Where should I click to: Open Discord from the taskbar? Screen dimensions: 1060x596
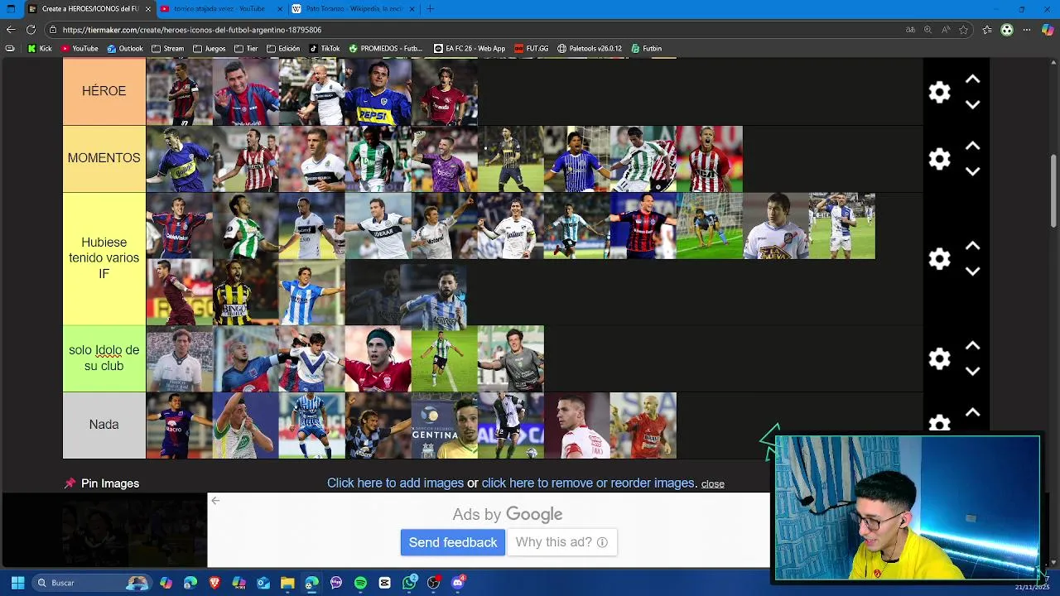(458, 583)
